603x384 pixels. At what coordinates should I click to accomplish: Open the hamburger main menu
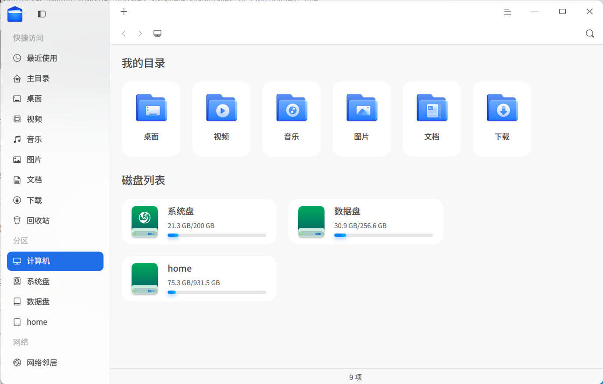coord(507,12)
